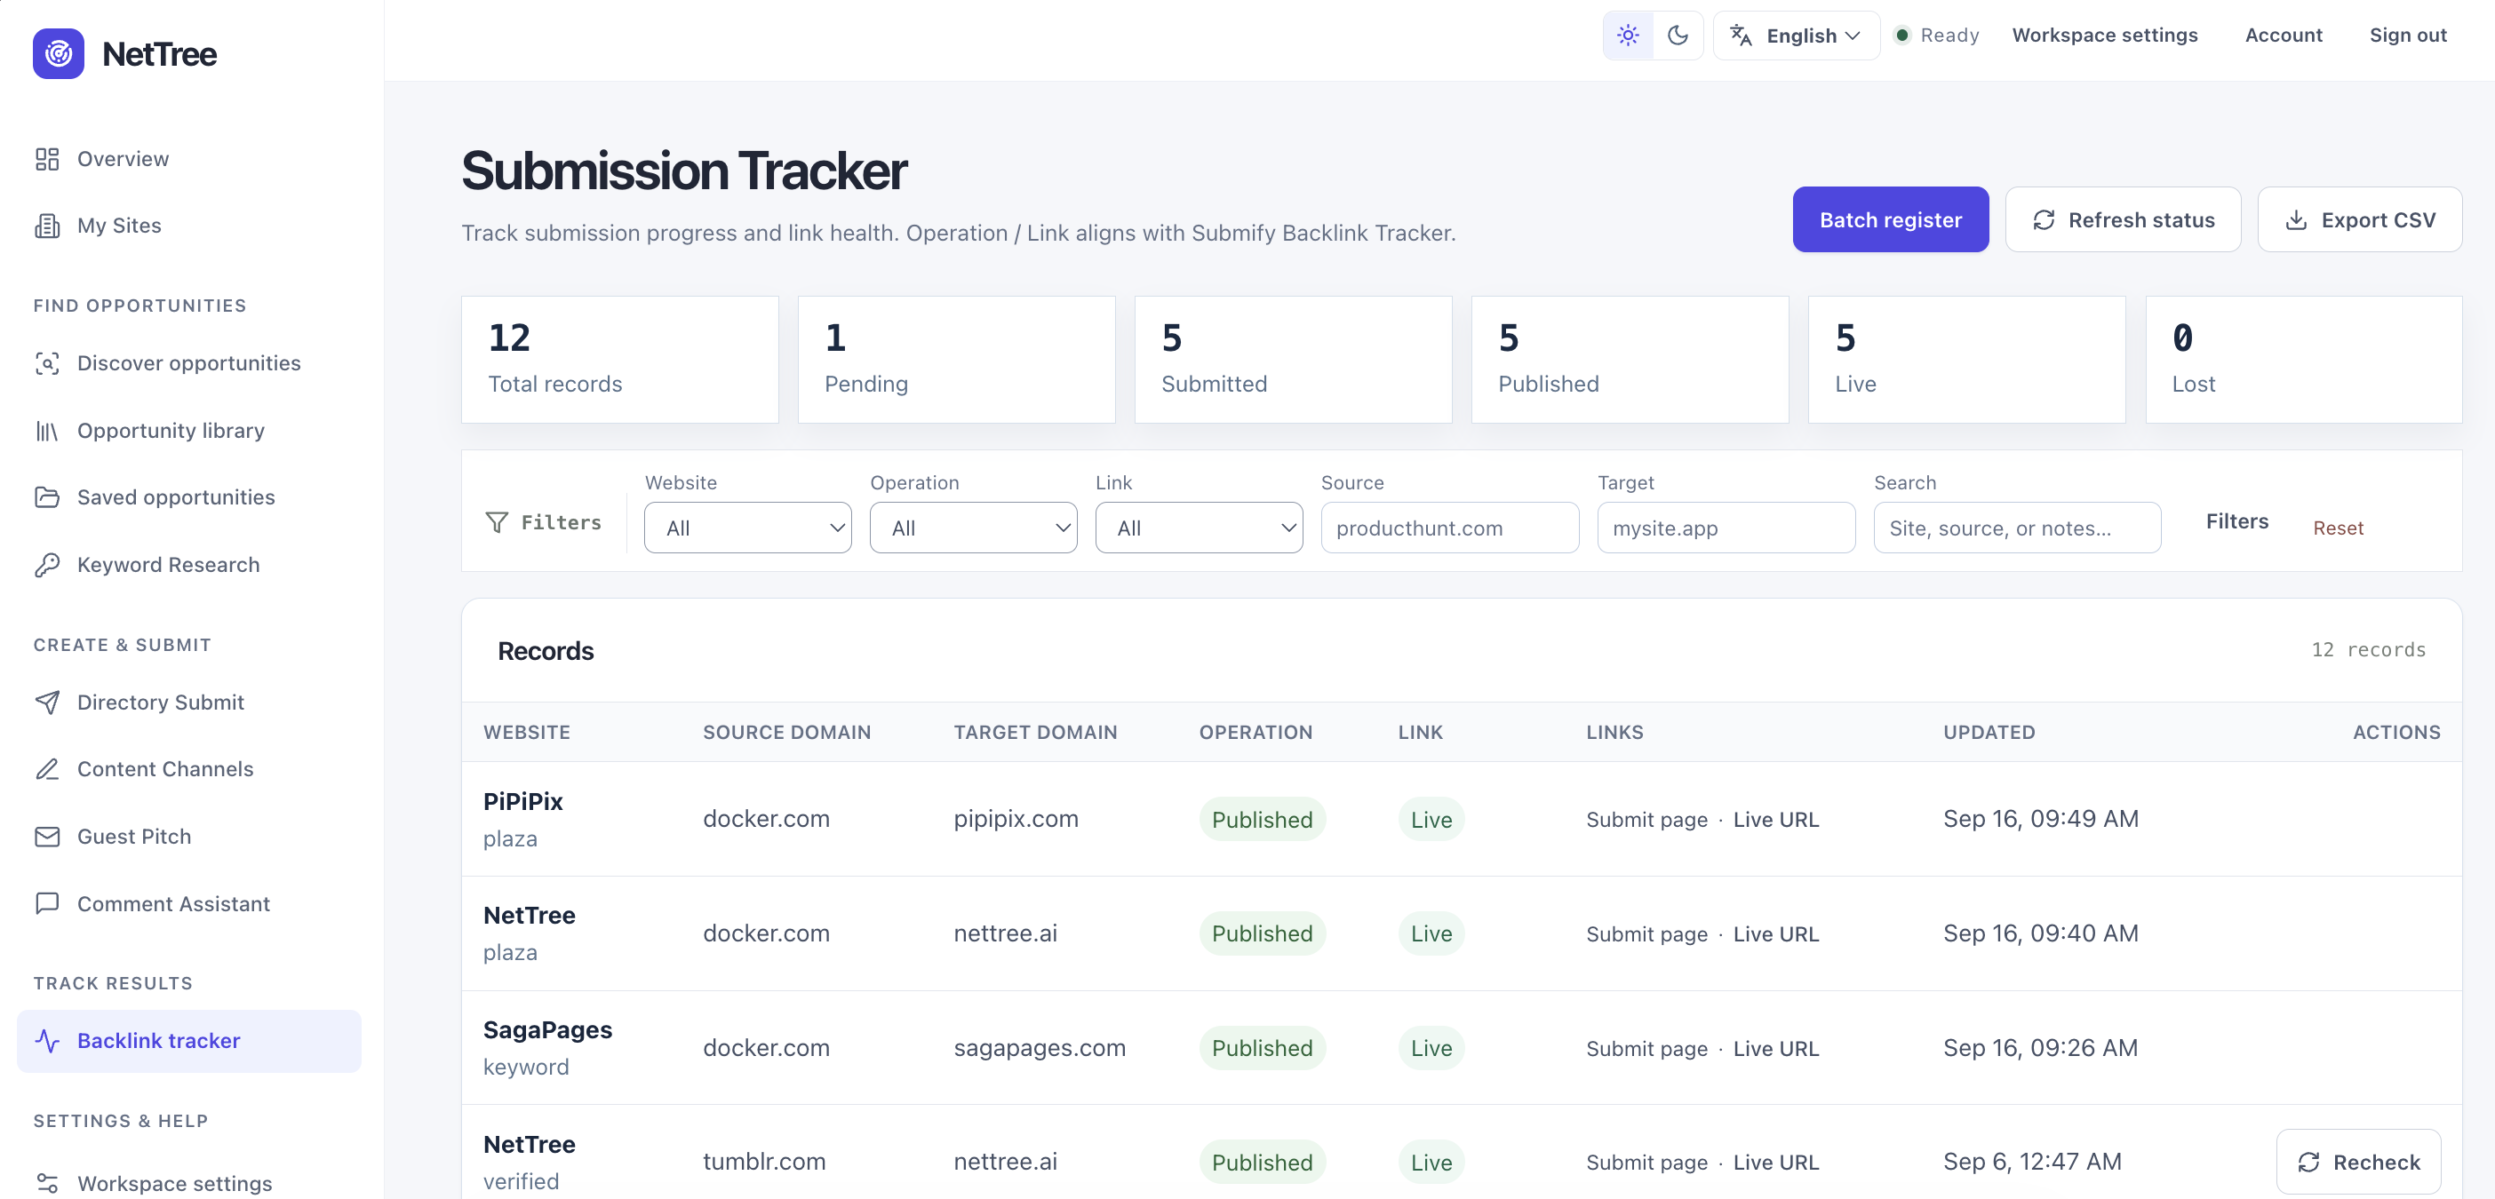Click the Discover opportunities scan icon
Image resolution: width=2495 pixels, height=1199 pixels.
(x=46, y=363)
